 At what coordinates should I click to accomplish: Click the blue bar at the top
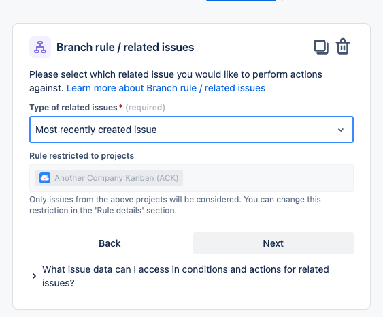coord(241,1)
